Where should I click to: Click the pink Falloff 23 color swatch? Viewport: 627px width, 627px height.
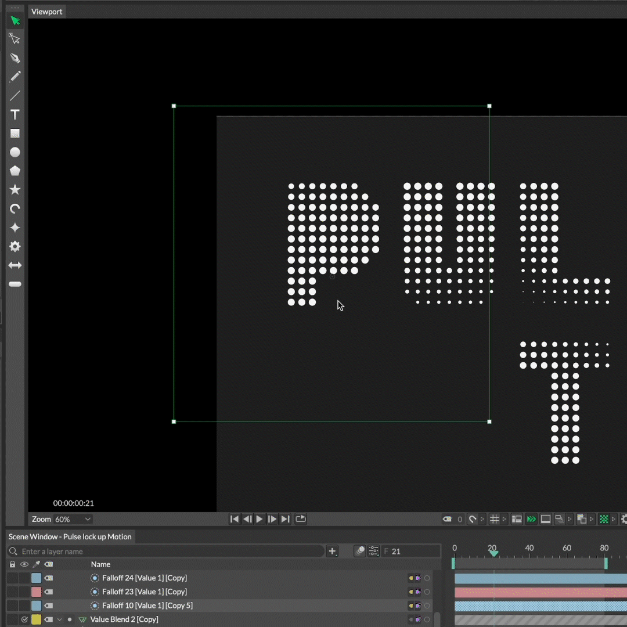pos(37,592)
